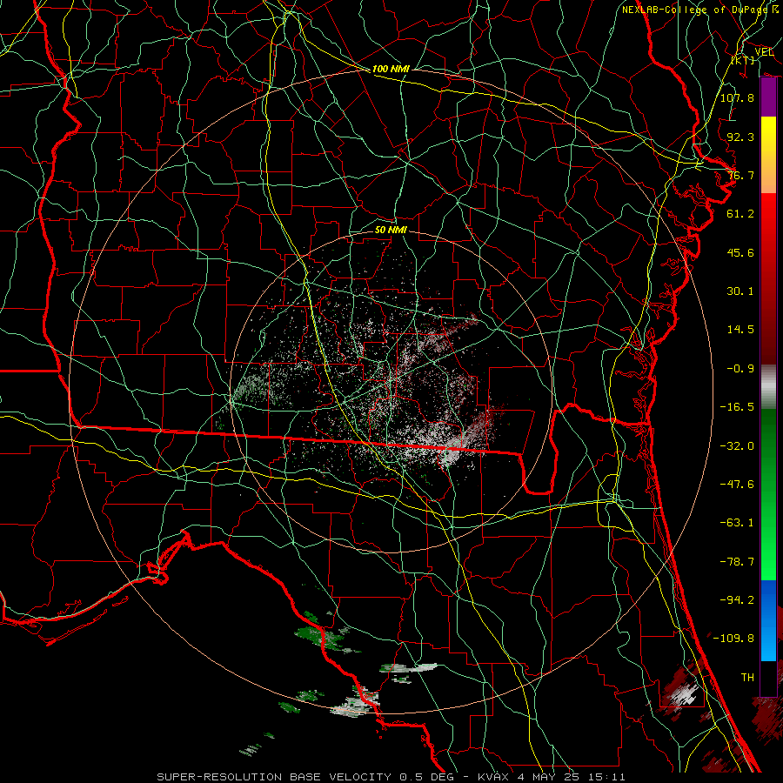Click the KVAX base velocity caption at the bottom
The image size is (783, 783).
(391, 777)
